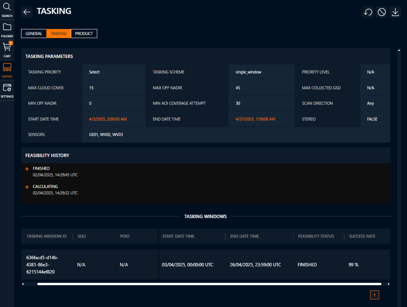Click the refresh icon at top right

368,12
